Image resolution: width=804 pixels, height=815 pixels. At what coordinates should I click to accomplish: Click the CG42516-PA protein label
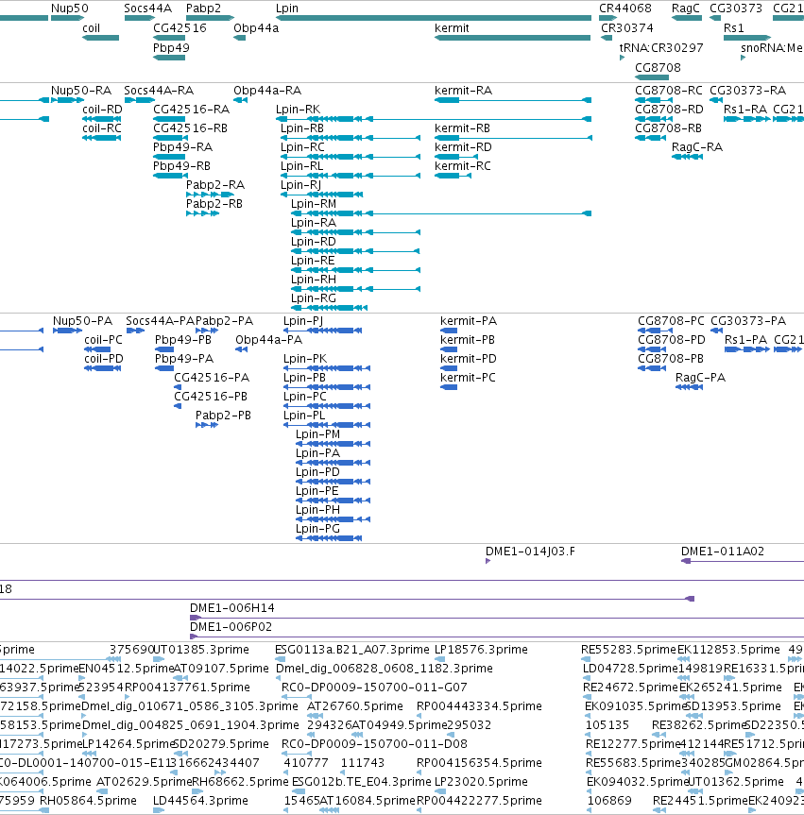tap(212, 378)
